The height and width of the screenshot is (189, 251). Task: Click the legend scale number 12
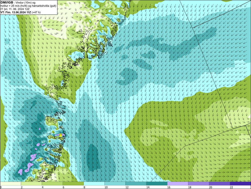(127, 187)
